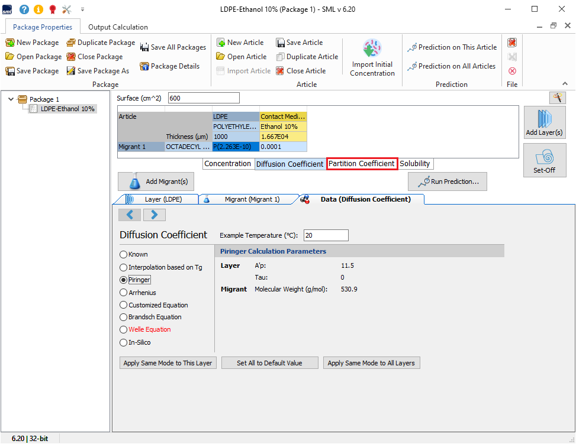Click the forward navigation arrow
Screen dimensions: 576x444
[154, 214]
